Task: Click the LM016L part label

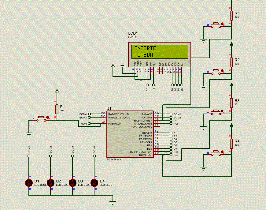Action: click(x=133, y=37)
